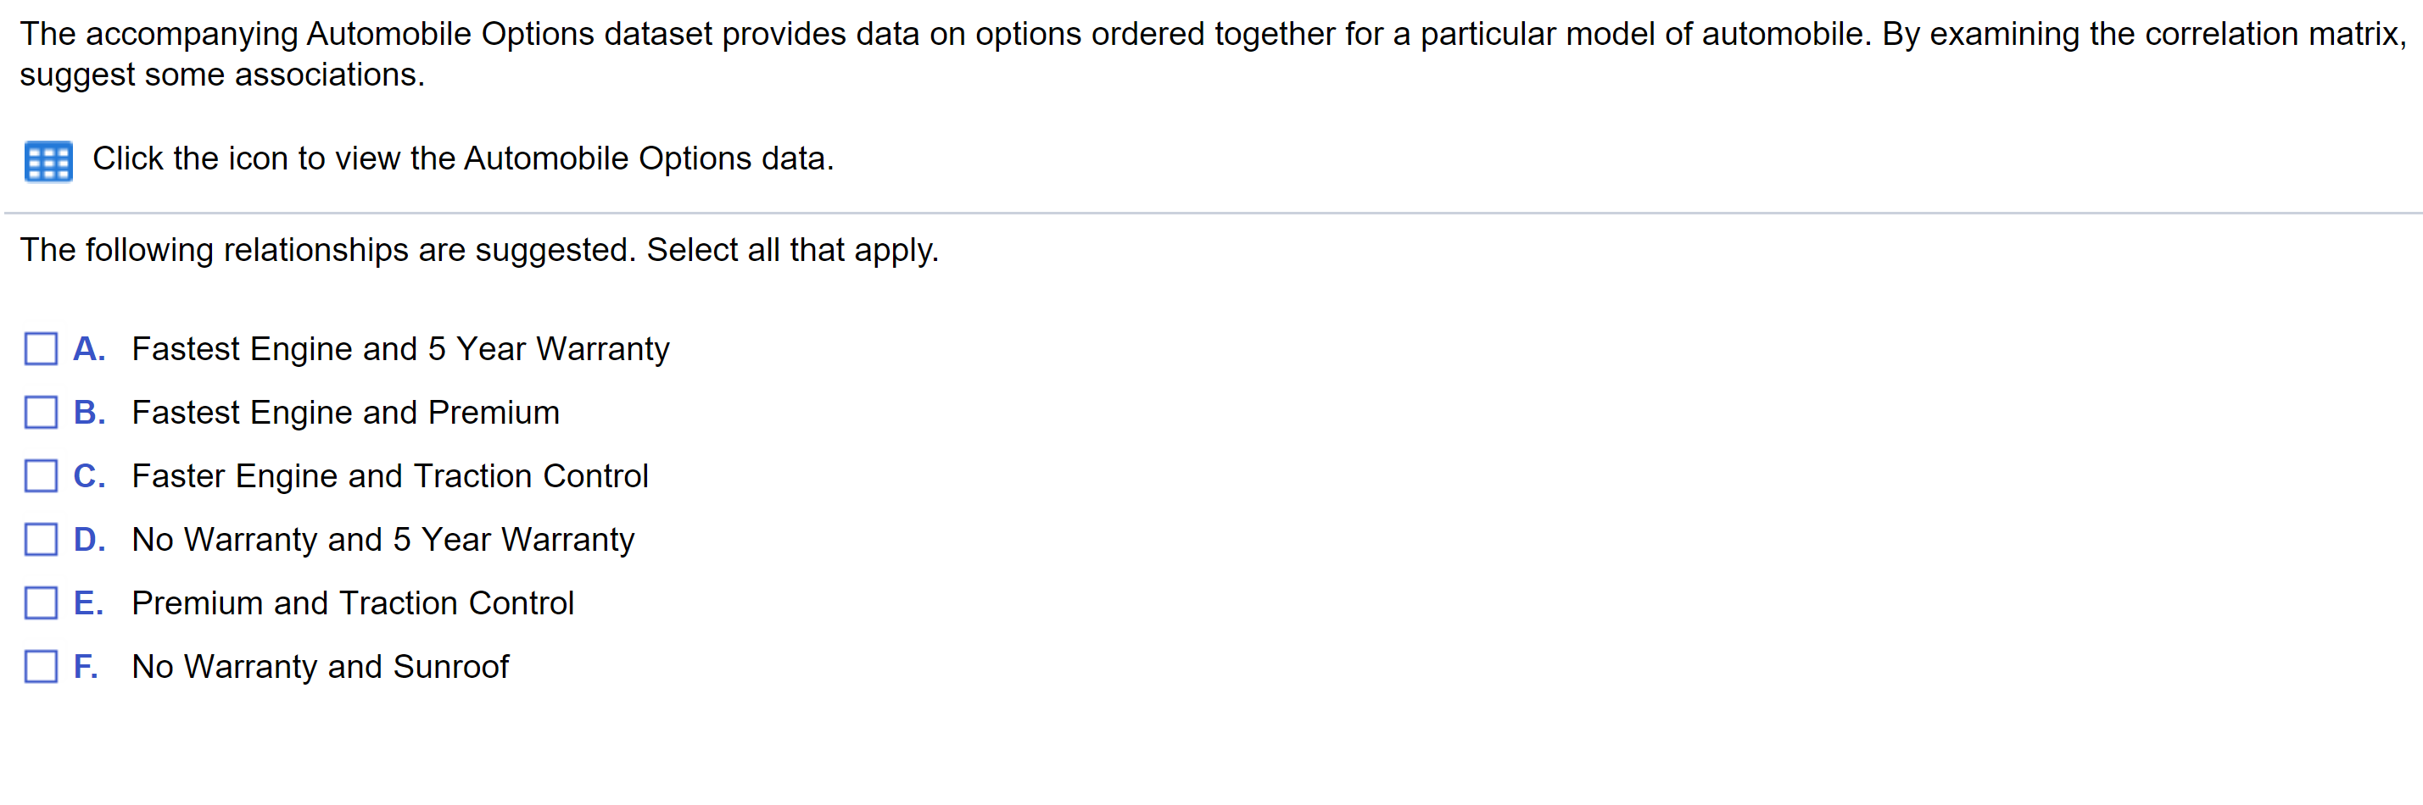Viewport: 2423px width, 805px height.
Task: Select the checkbox for option E
Action: (x=41, y=603)
